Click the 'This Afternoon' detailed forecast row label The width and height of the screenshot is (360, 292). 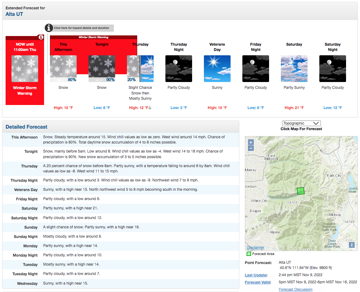pos(24,137)
